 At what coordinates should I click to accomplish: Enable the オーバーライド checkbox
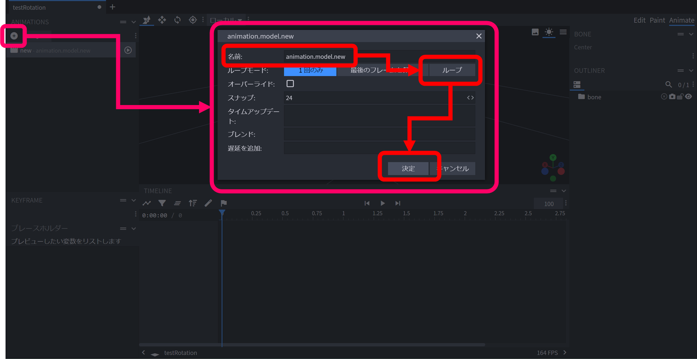point(290,83)
